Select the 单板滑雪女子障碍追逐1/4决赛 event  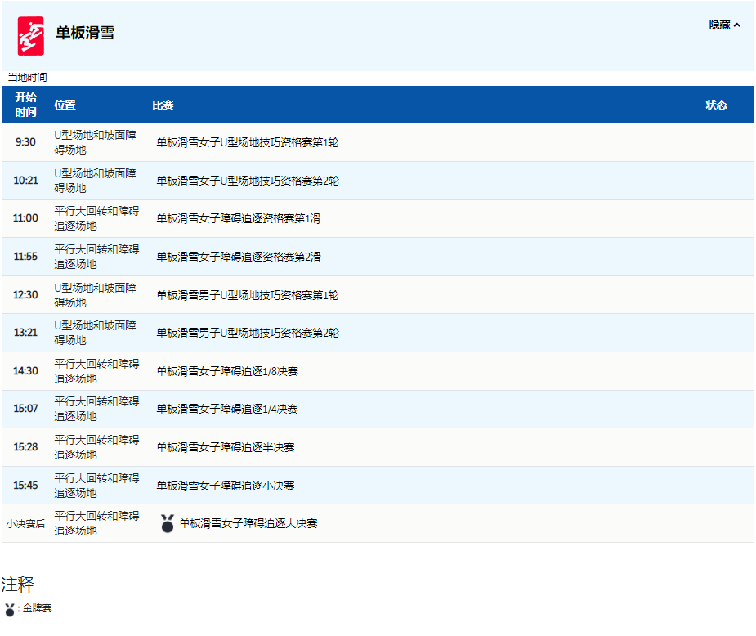click(x=227, y=409)
